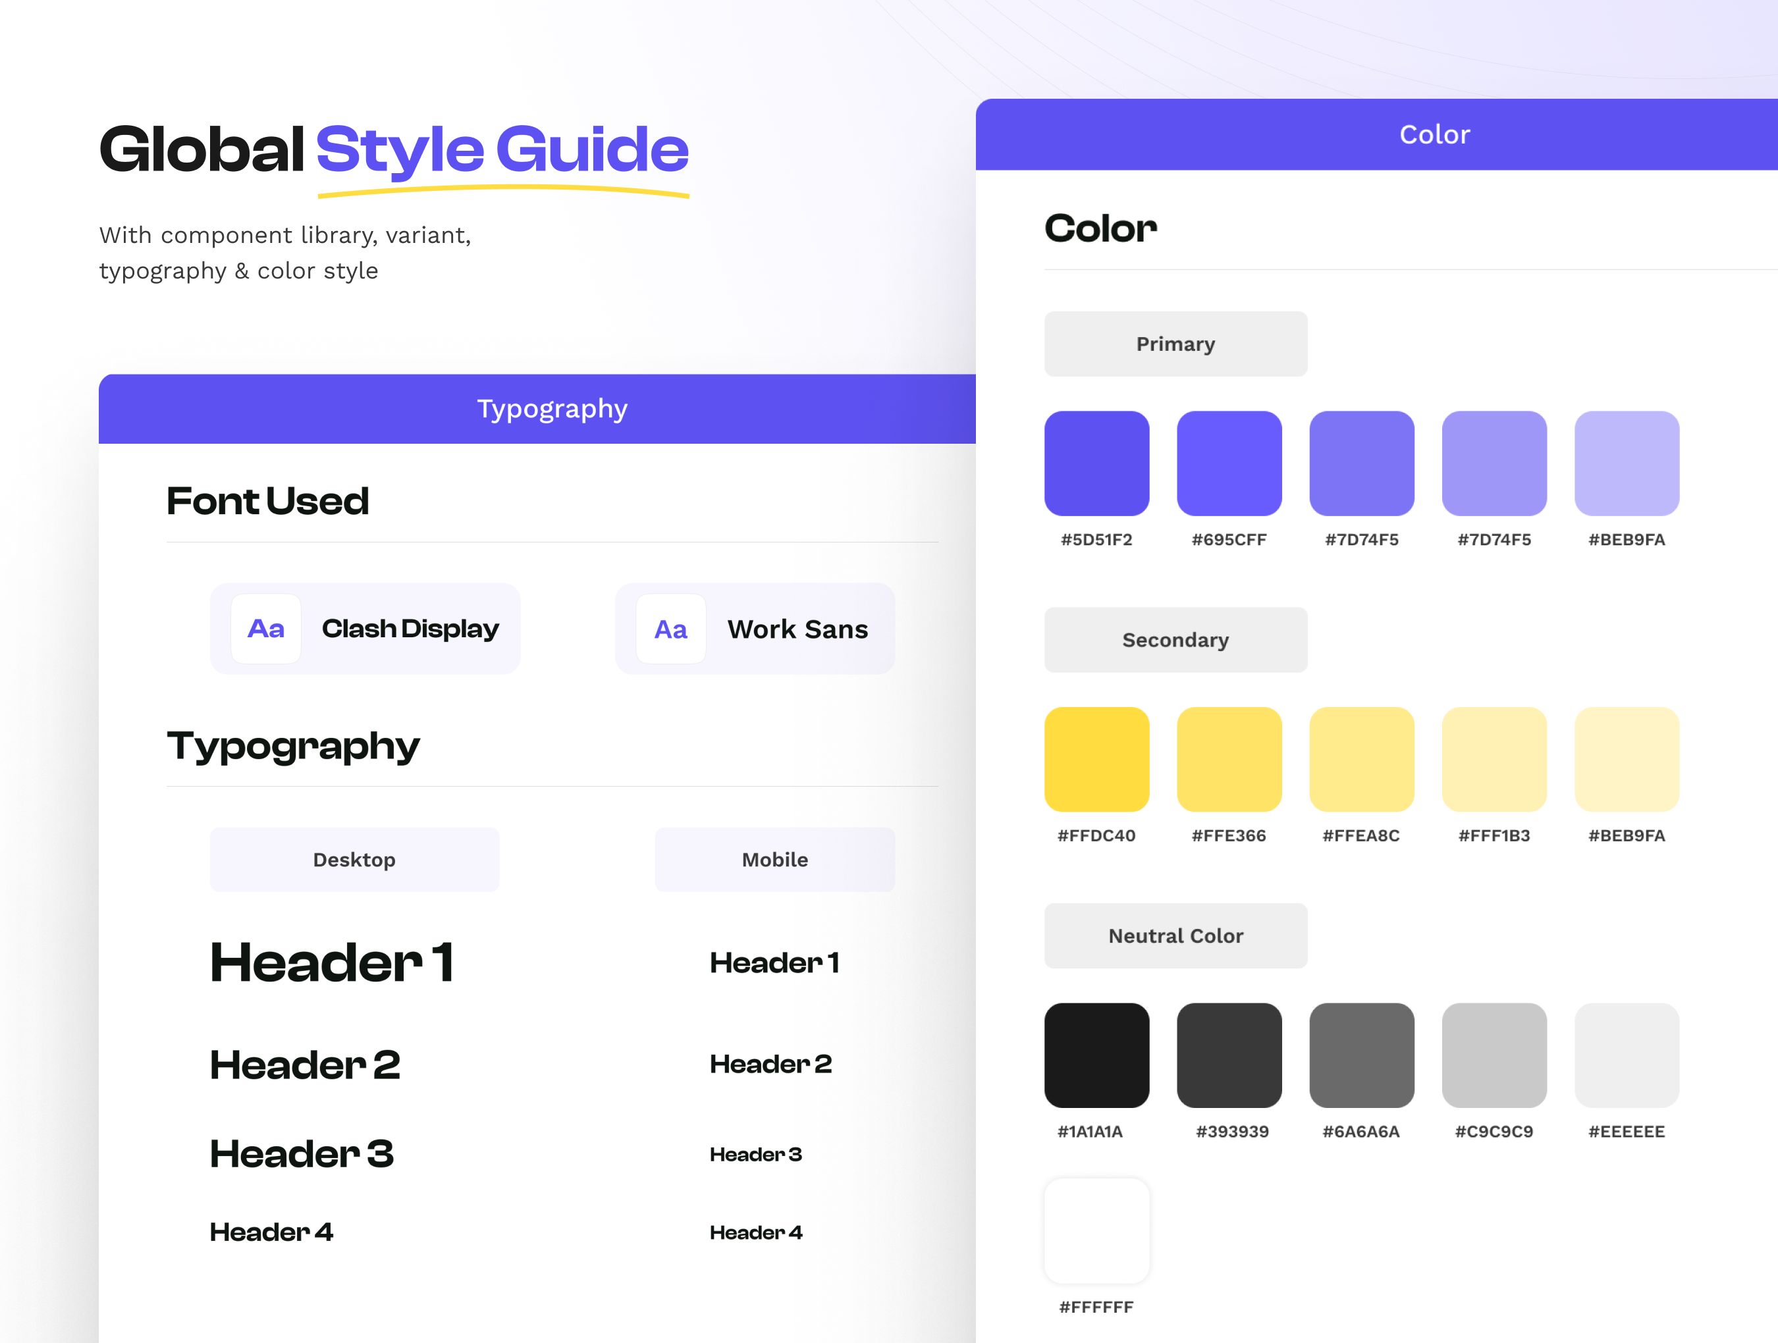Click the Primary color group label
Image resolution: width=1778 pixels, height=1343 pixels.
(x=1175, y=344)
